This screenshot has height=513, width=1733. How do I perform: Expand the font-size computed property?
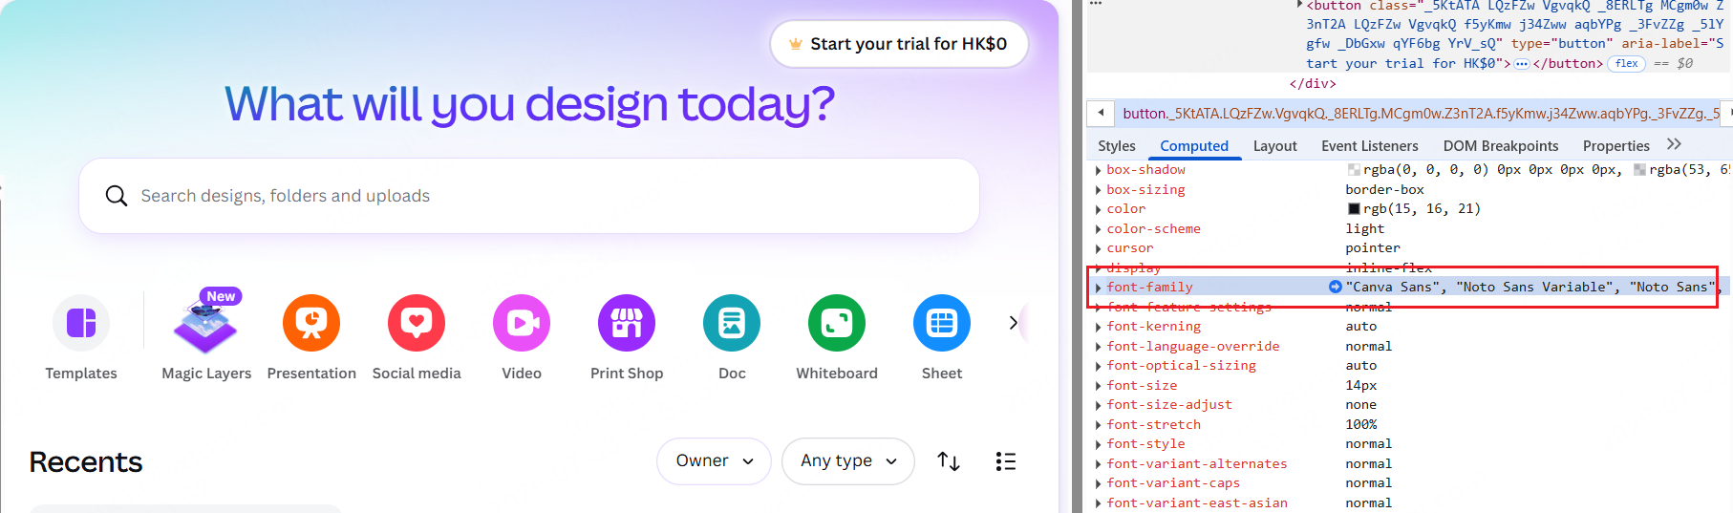1098,386
